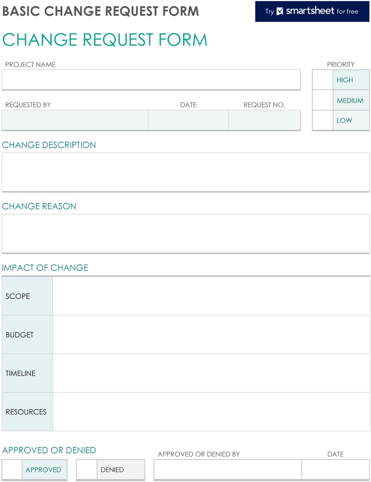
Task: Select the Scope impact cell
Action: pos(211,296)
